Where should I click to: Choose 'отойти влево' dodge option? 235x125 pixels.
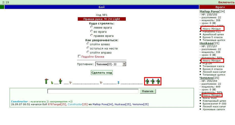[88, 44]
